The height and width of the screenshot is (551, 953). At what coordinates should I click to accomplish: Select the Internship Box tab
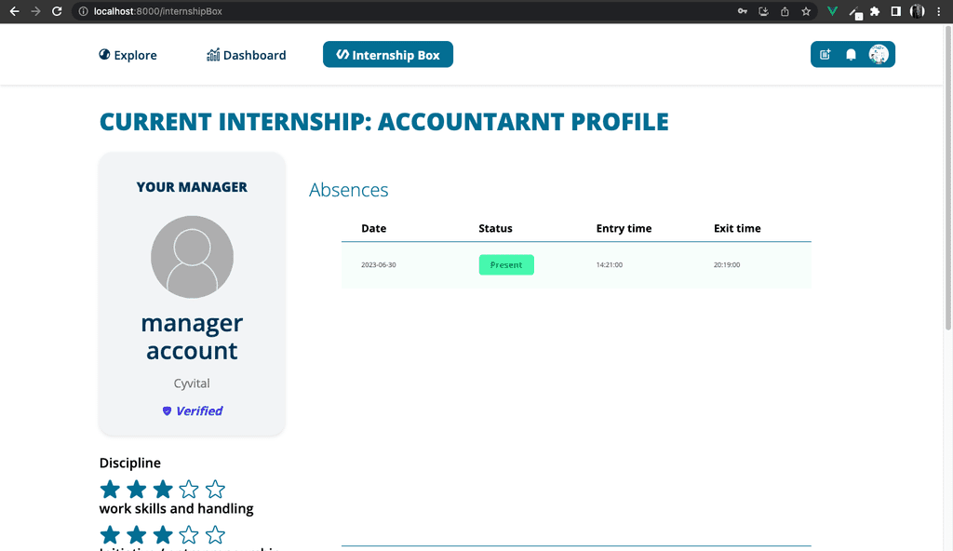click(388, 55)
